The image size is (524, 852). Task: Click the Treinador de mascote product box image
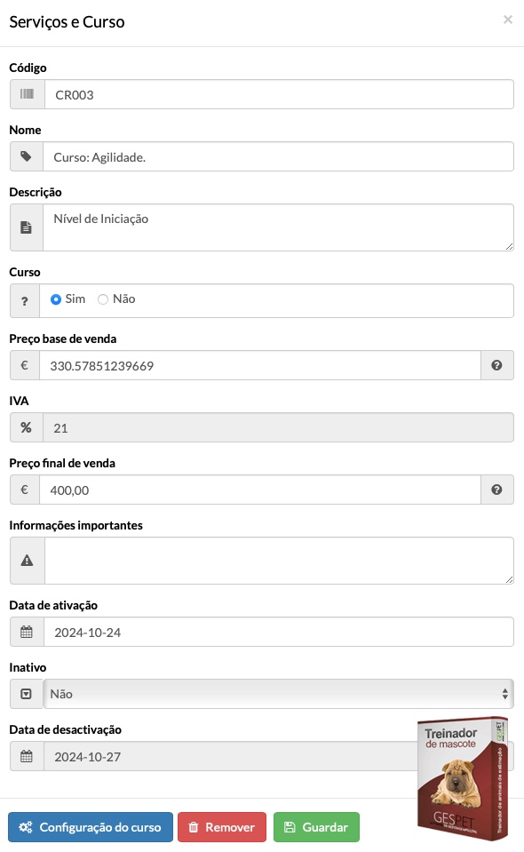(x=463, y=778)
